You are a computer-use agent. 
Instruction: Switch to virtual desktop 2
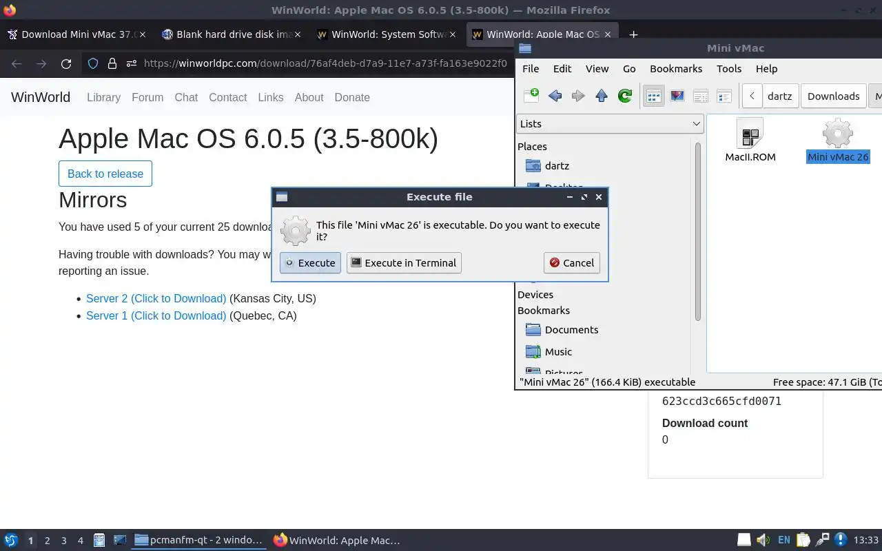coord(47,541)
